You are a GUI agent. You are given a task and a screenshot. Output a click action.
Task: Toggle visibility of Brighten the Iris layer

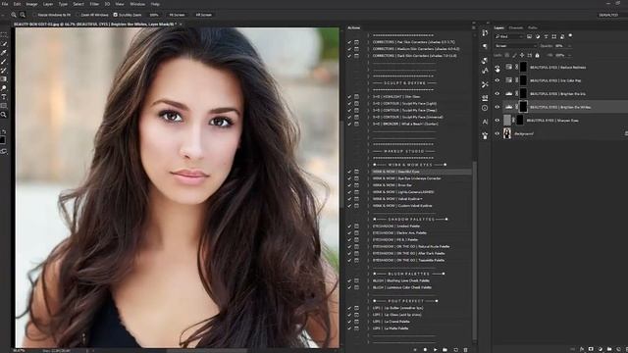497,94
